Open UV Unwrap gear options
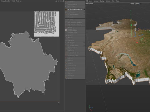 click(84, 12)
